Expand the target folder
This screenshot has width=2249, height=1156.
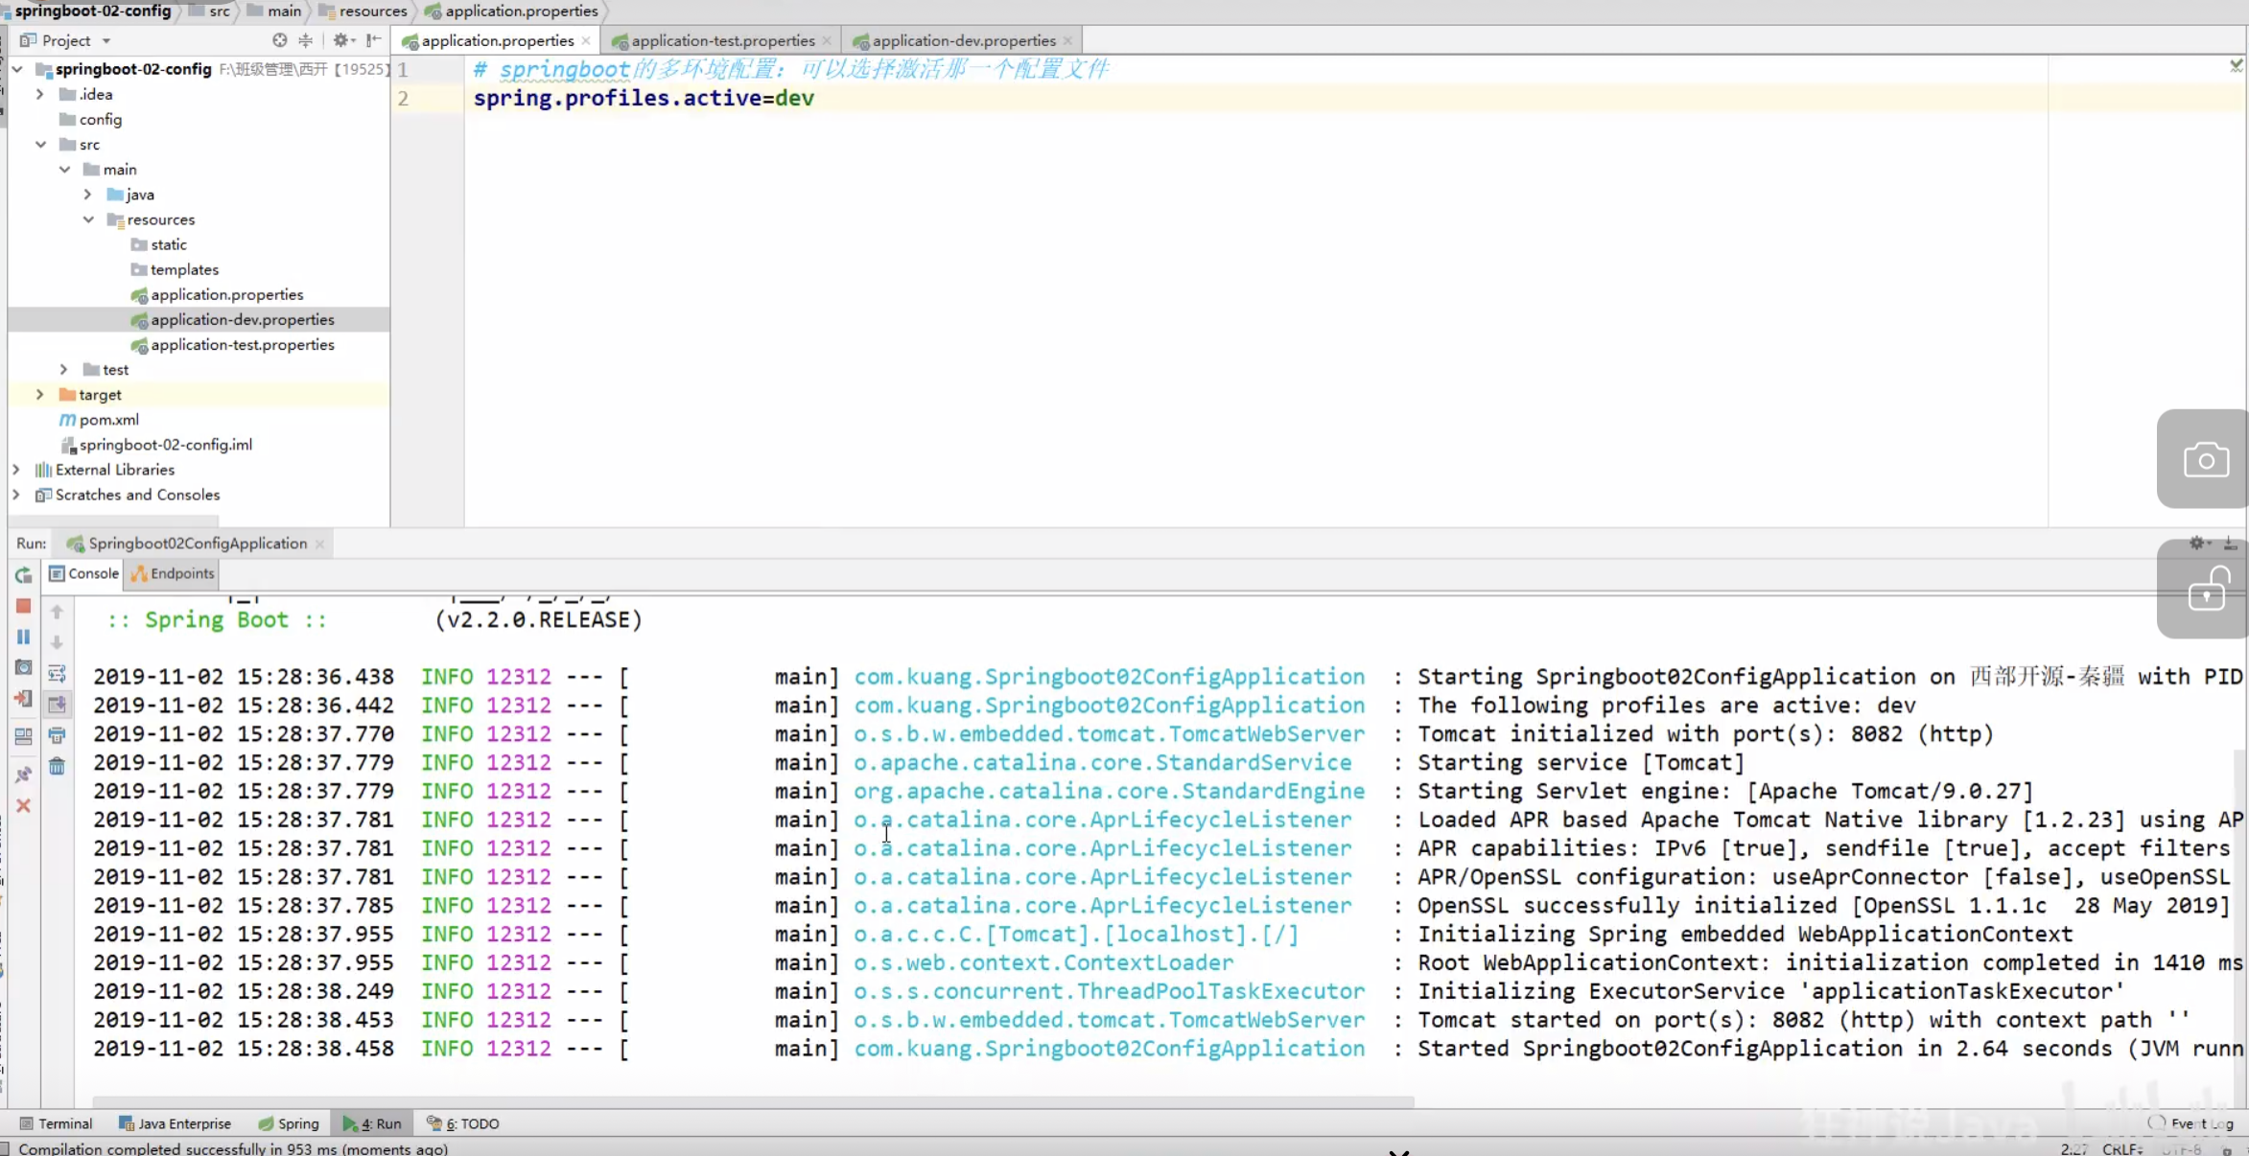[x=38, y=394]
